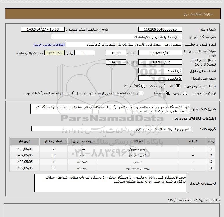This screenshot has width=224, height=217.
Task: Click the deadline time field 10:00
Action: [116, 53]
